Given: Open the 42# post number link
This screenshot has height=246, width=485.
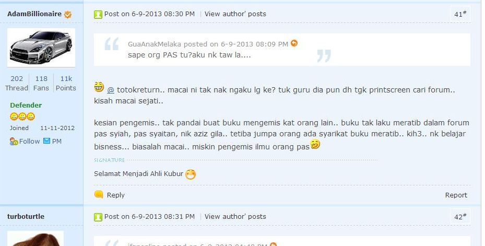Looking at the screenshot, I should point(460,217).
